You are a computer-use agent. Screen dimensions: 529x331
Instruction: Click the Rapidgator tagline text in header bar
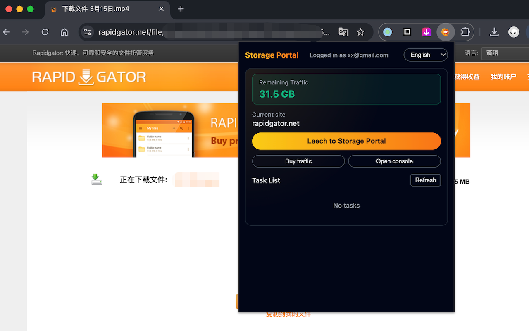coord(93,53)
